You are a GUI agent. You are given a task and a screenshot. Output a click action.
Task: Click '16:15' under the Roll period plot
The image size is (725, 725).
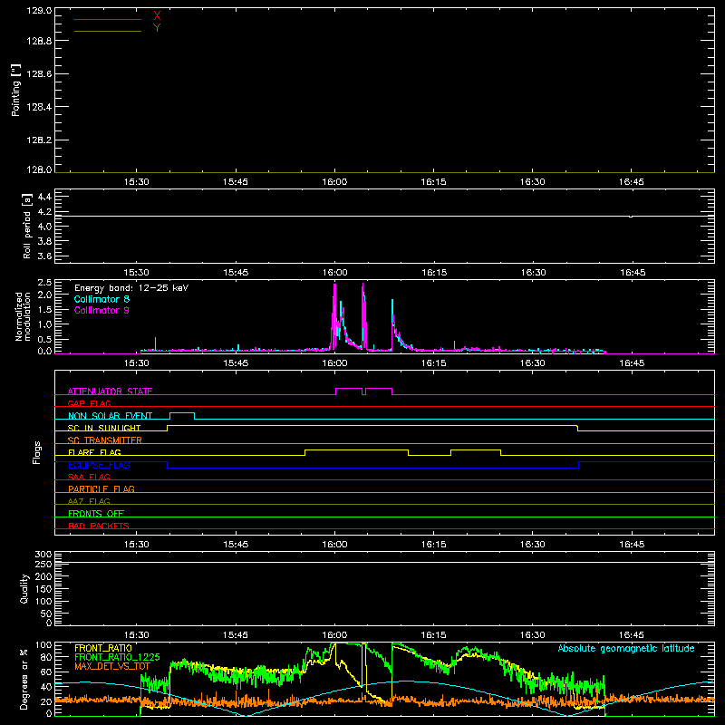[x=434, y=273]
